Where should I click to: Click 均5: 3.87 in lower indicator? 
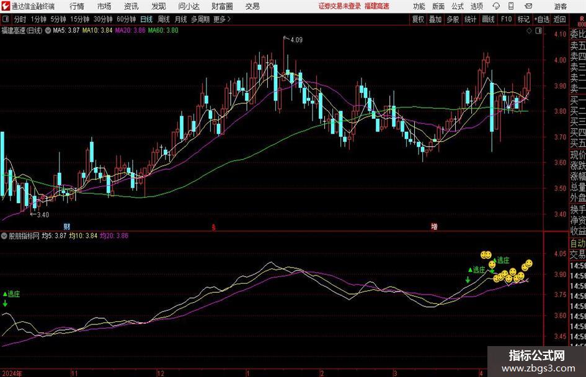click(x=54, y=236)
